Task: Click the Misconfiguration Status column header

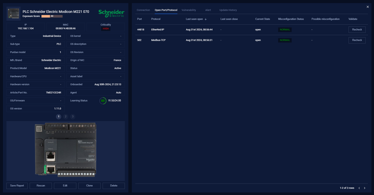Action: [291, 19]
